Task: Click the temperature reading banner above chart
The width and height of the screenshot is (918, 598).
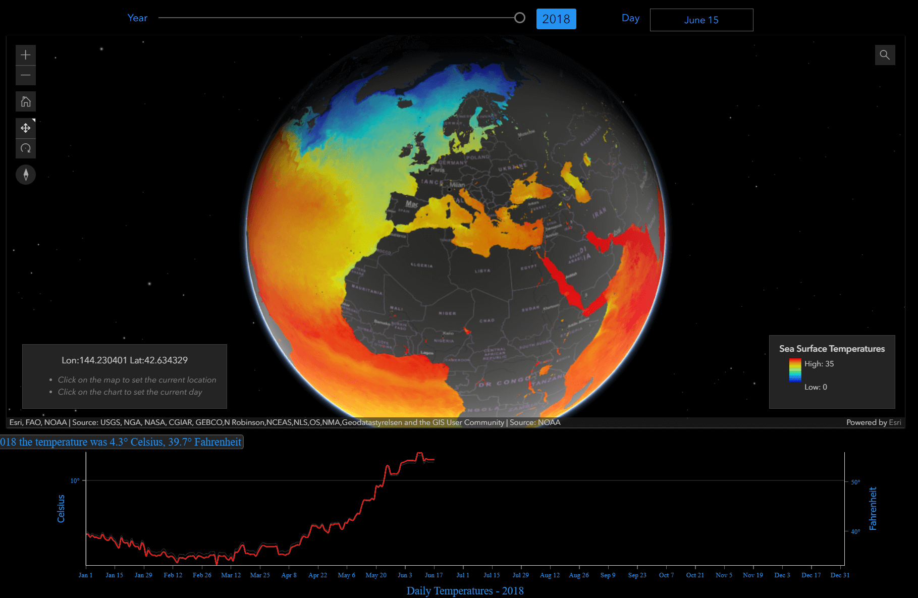Action: (121, 442)
